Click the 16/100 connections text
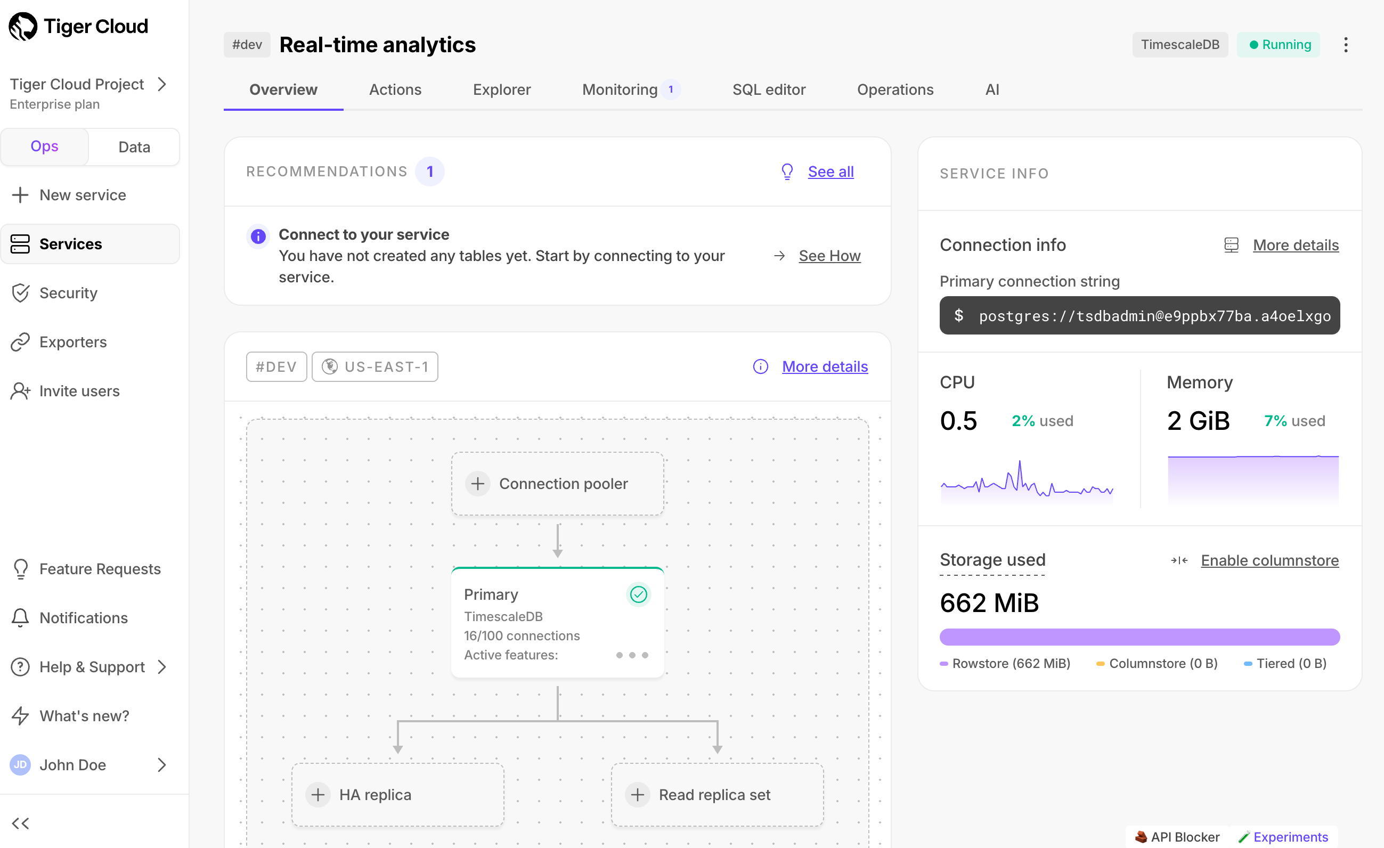Screen dimensions: 1384x848 [522, 635]
